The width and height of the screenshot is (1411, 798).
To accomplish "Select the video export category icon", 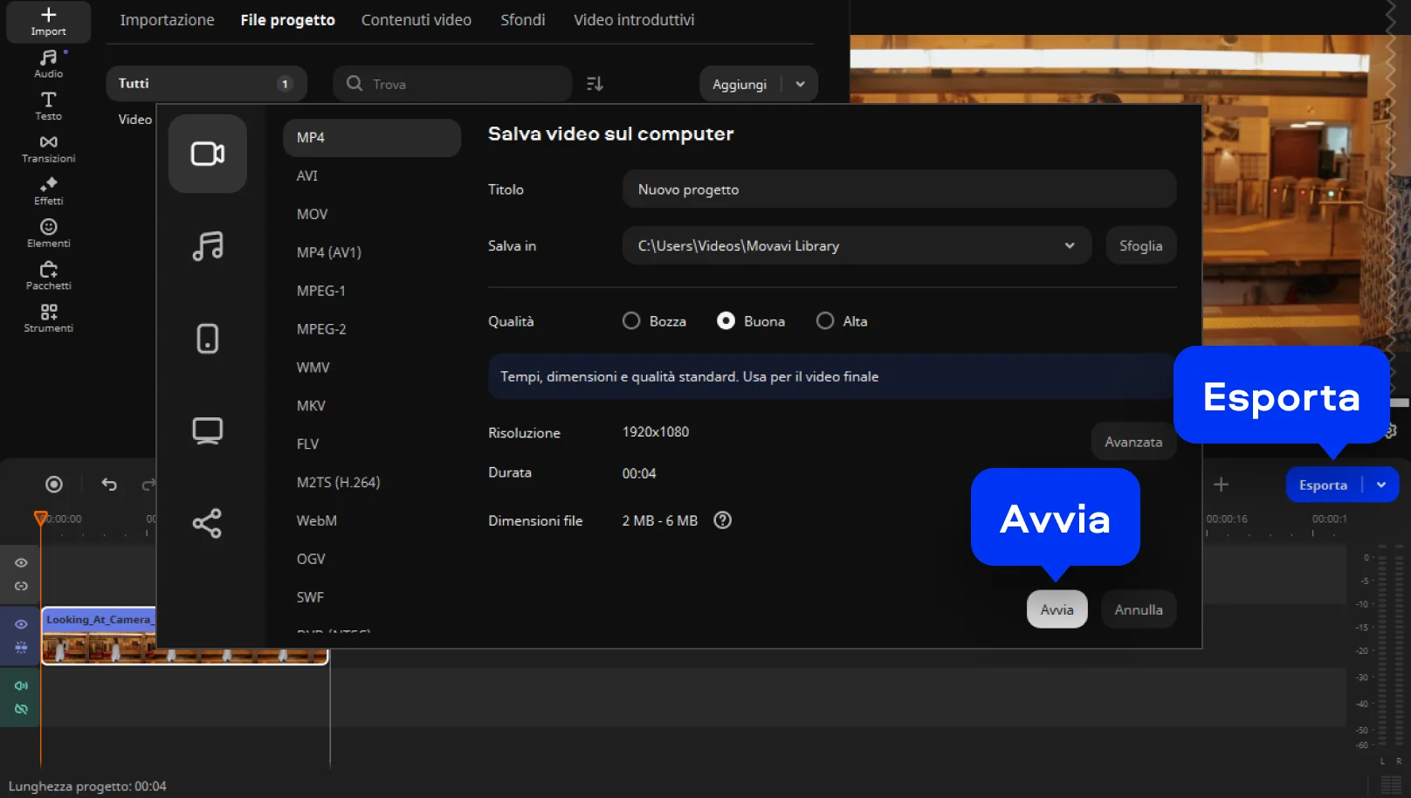I will [207, 154].
